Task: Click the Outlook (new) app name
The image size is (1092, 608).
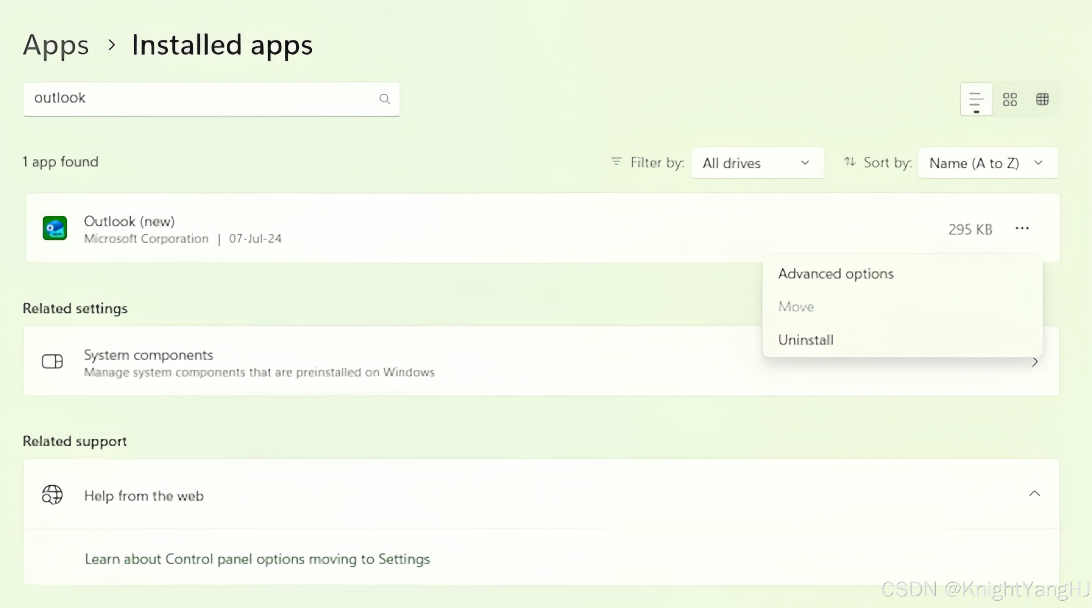Action: (129, 221)
